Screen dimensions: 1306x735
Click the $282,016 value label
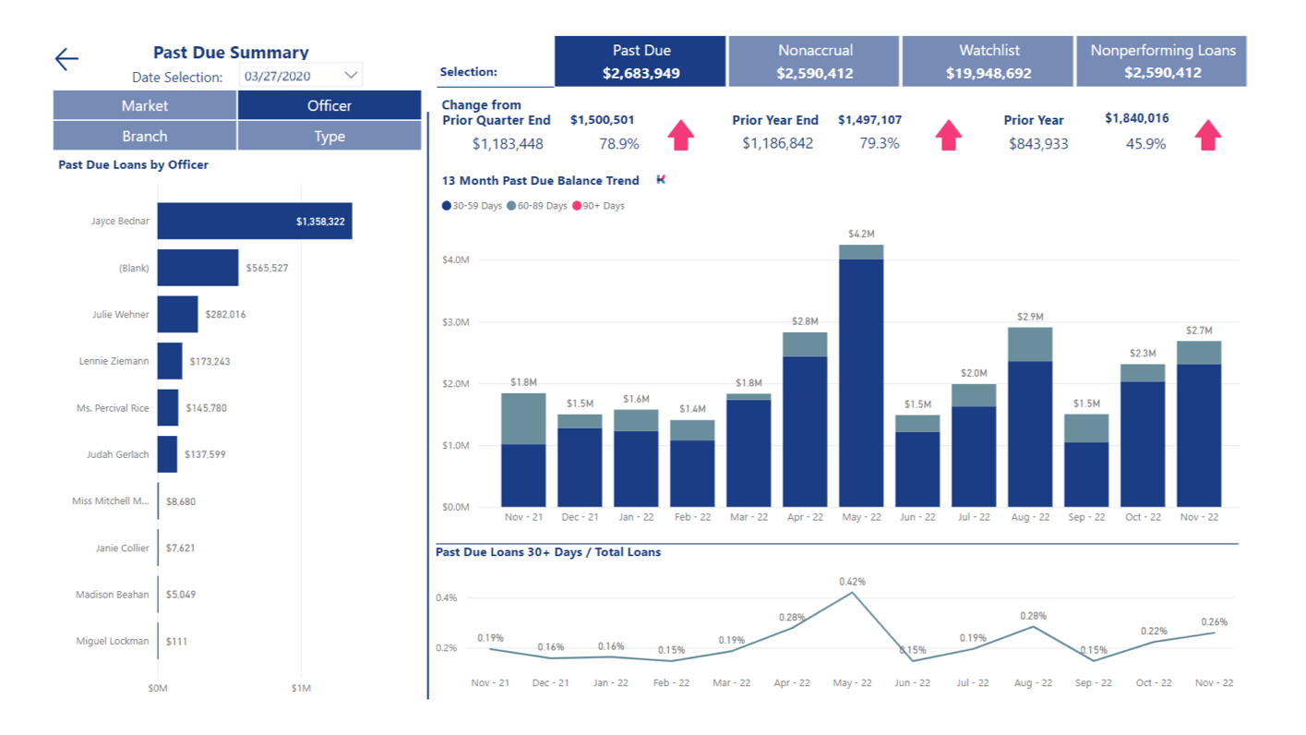226,315
